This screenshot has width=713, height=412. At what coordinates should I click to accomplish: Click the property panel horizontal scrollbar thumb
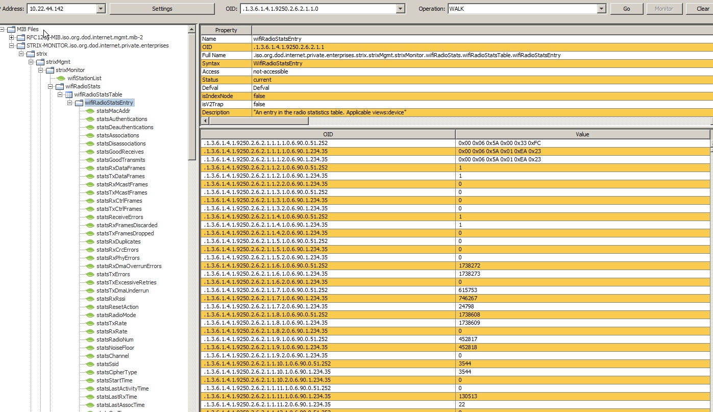(259, 121)
